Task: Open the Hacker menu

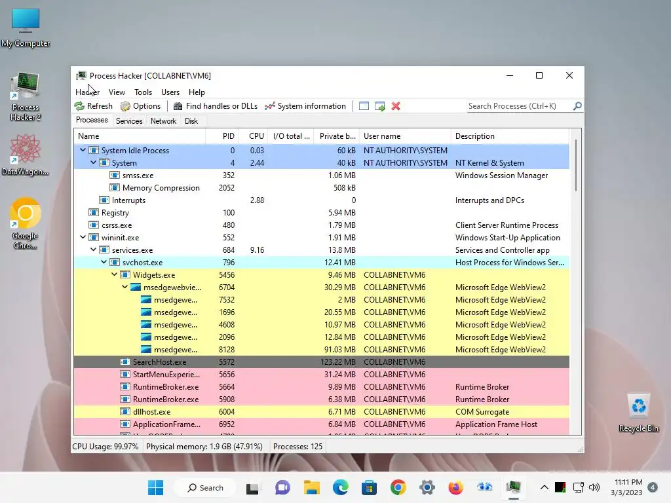Action: (x=87, y=92)
